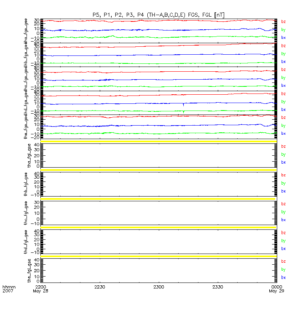Click the red 'bz' legend of the tha_fgs panel
Screen dimensions: 297x317
[x=283, y=22]
